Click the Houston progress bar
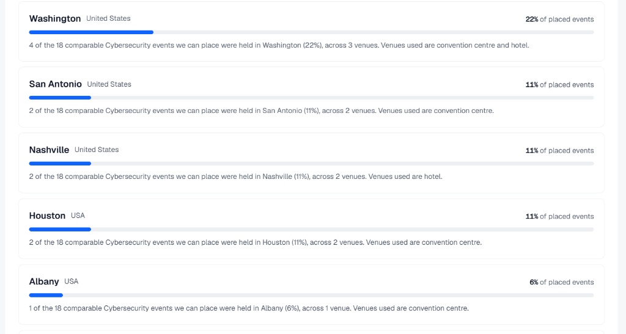Viewport: 626px width, 334px height. [x=311, y=229]
